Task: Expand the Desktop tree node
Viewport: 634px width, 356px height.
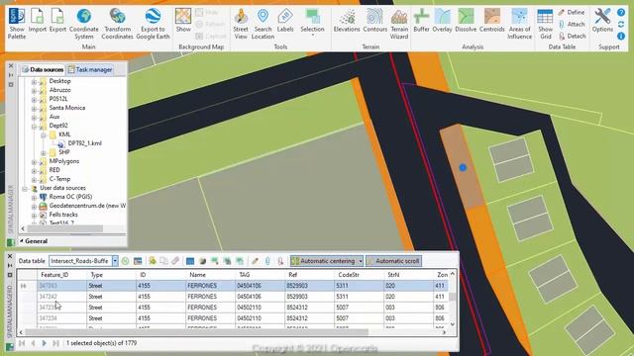Action: [x=34, y=81]
